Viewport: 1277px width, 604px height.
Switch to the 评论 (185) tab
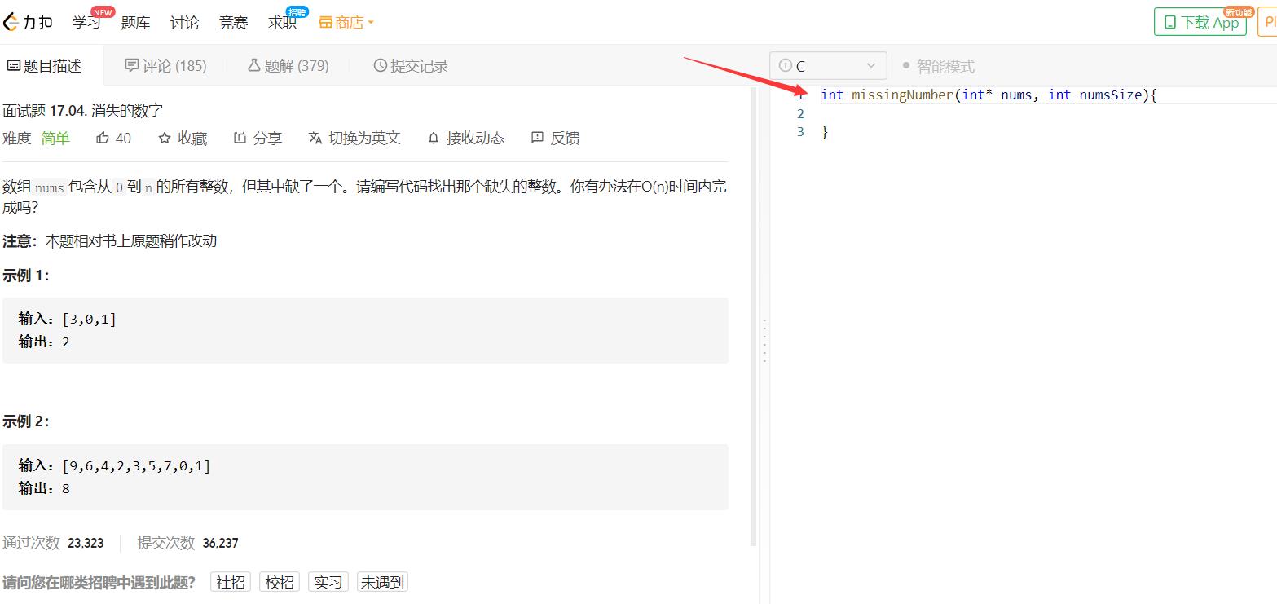(165, 66)
